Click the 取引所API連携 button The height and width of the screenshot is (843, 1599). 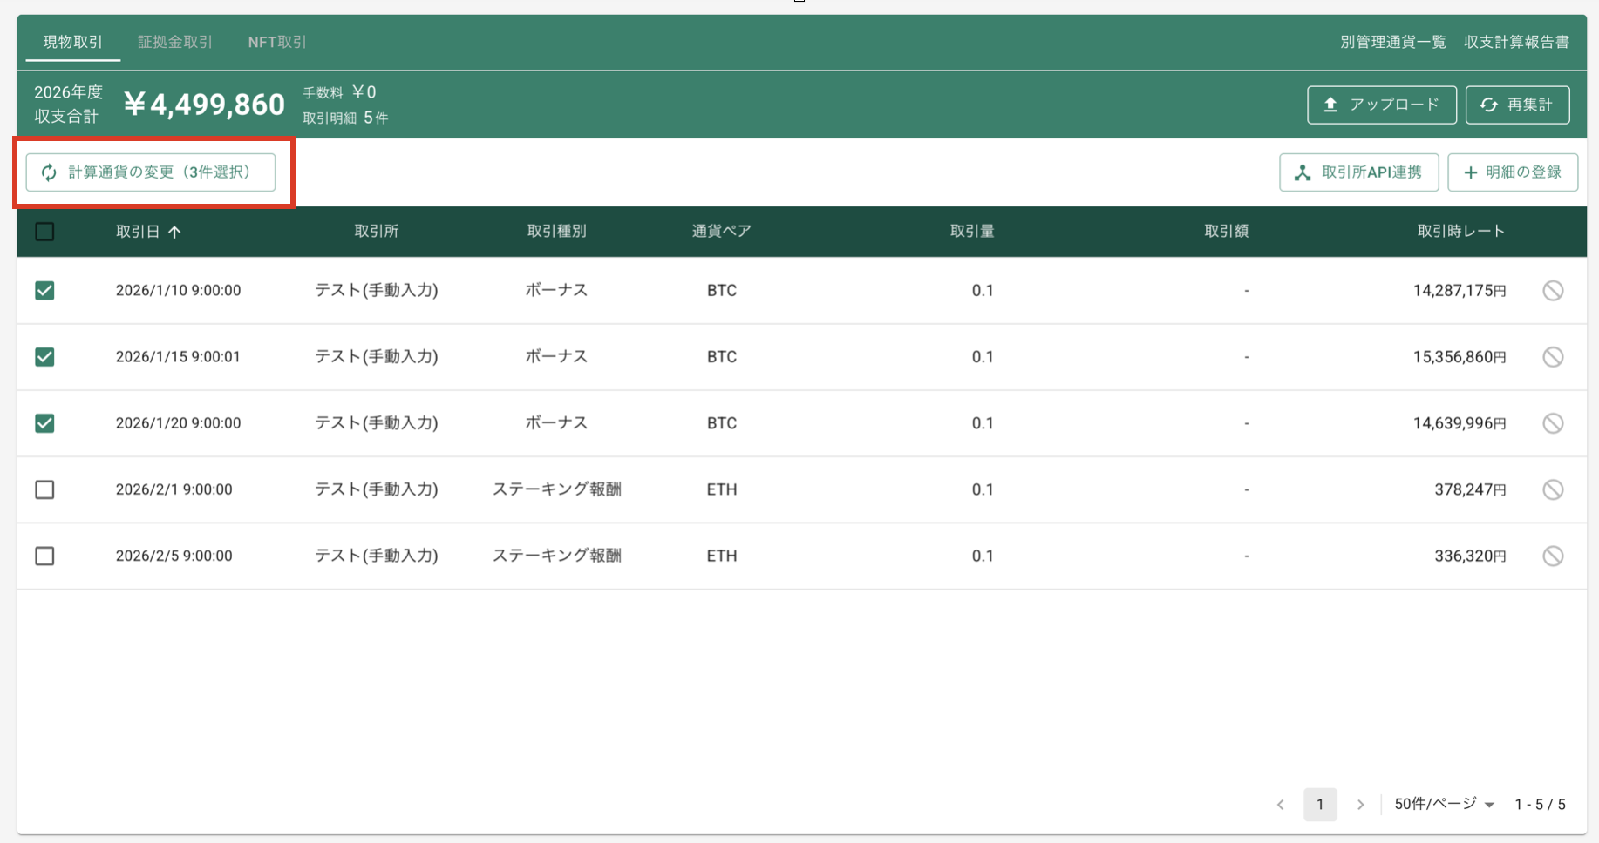click(1358, 172)
